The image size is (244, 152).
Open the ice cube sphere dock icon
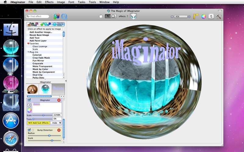click(11, 102)
